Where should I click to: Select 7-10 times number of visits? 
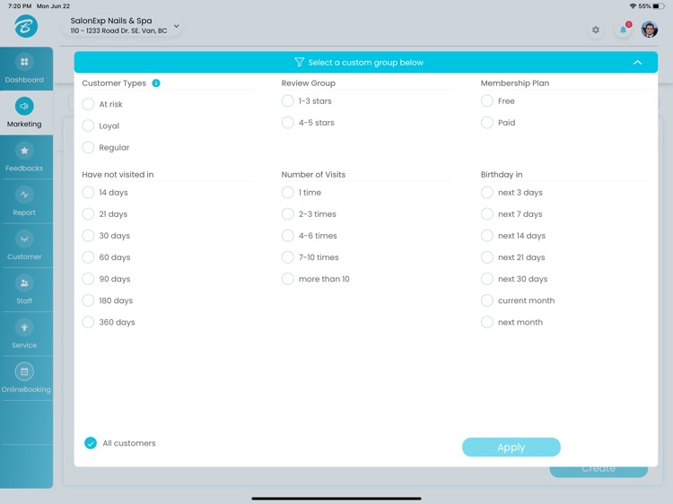pyautogui.click(x=287, y=257)
